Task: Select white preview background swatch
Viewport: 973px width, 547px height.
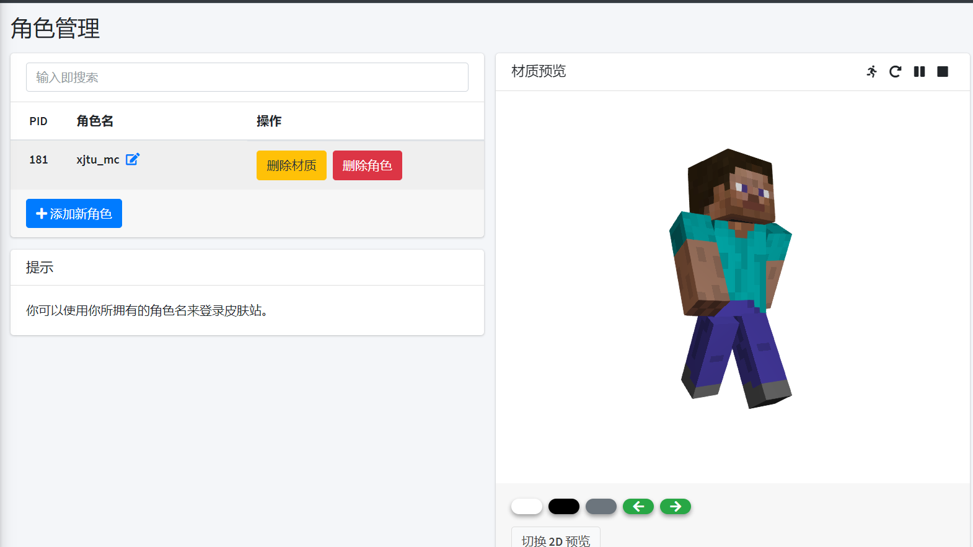Action: (527, 507)
